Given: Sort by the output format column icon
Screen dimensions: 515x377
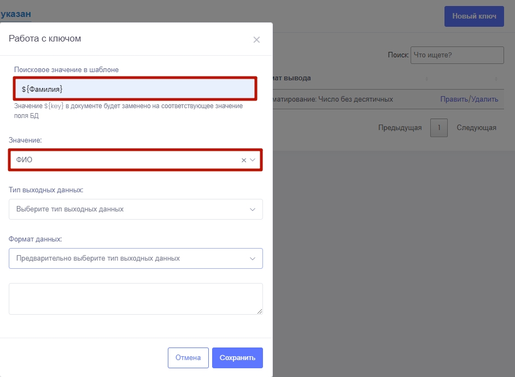Looking at the screenshot, I should (x=426, y=79).
